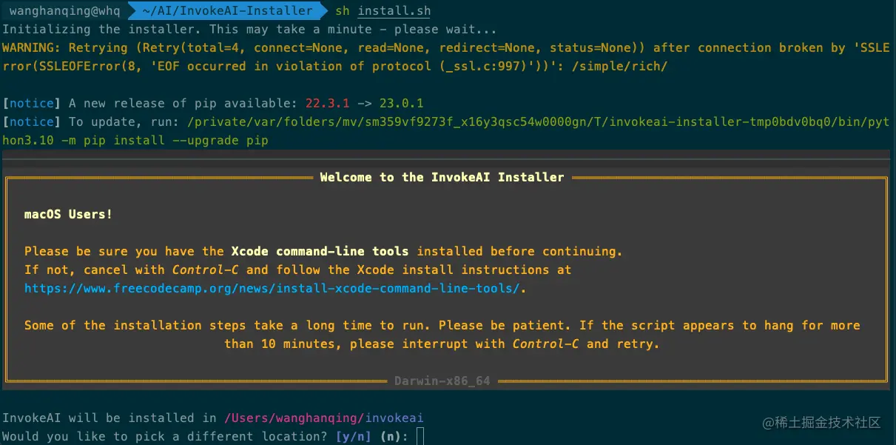Viewport: 896px width, 445px height.
Task: Click the Welcome to the InvokeAI Installer title
Action: [x=442, y=178]
